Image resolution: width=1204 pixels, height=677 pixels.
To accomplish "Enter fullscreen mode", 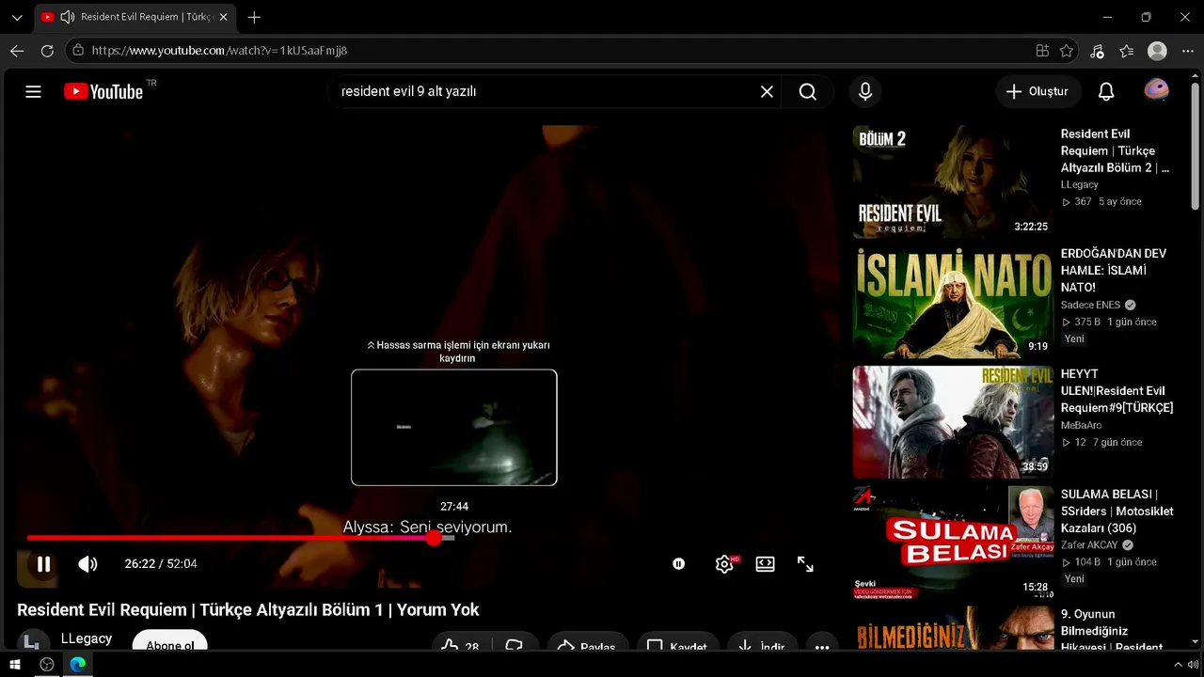I will (x=805, y=564).
